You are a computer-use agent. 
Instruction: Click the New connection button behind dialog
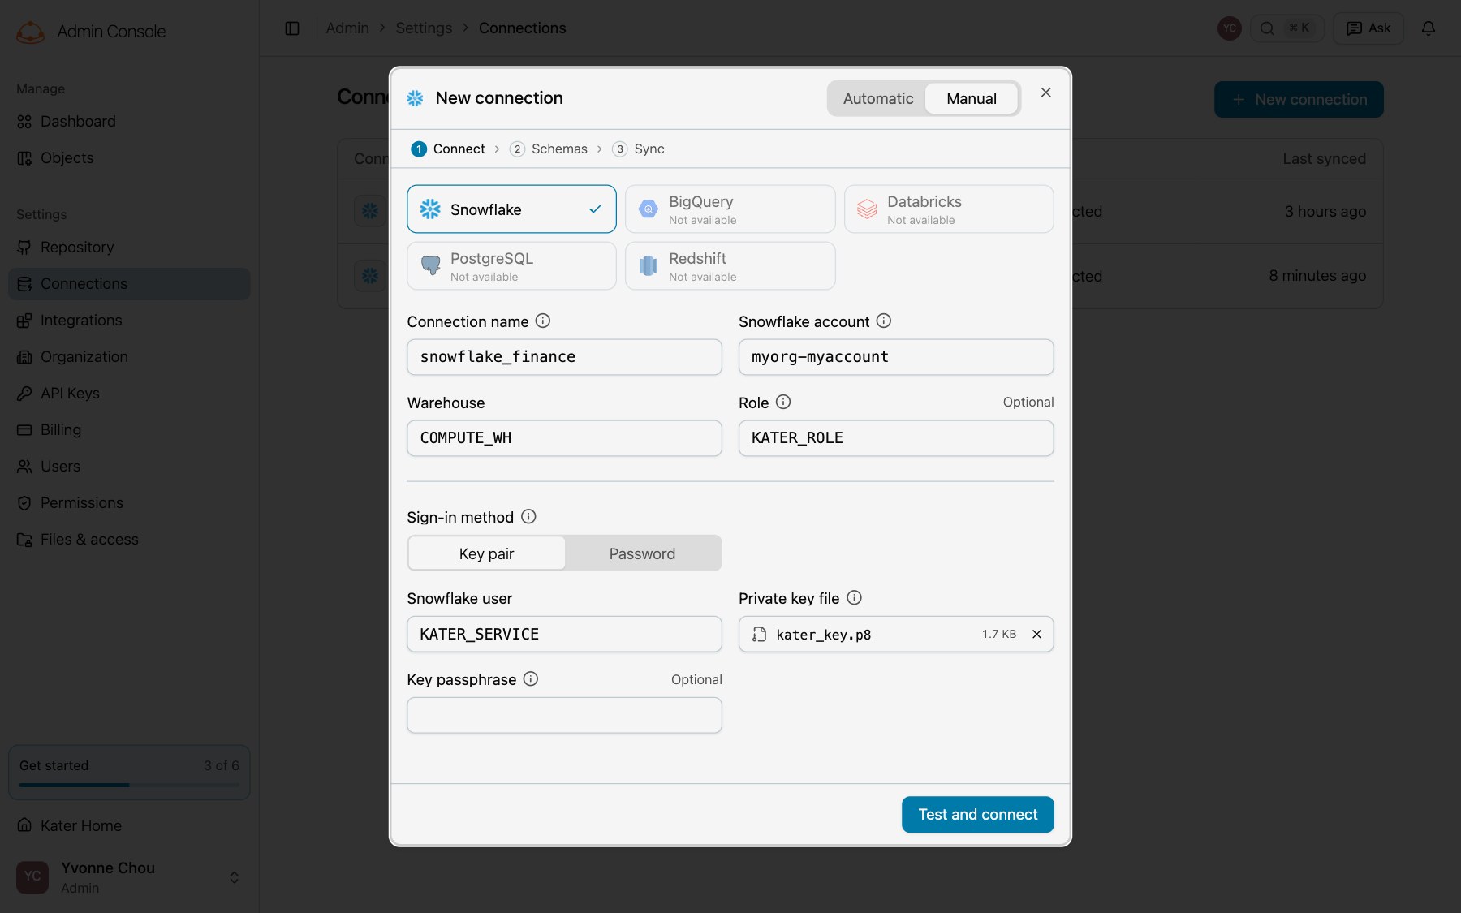[1299, 99]
